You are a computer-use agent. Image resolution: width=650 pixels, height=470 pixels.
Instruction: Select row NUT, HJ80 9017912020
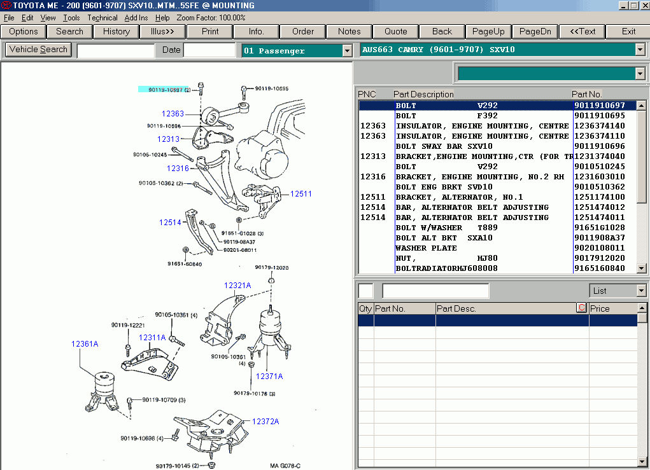[x=497, y=258]
